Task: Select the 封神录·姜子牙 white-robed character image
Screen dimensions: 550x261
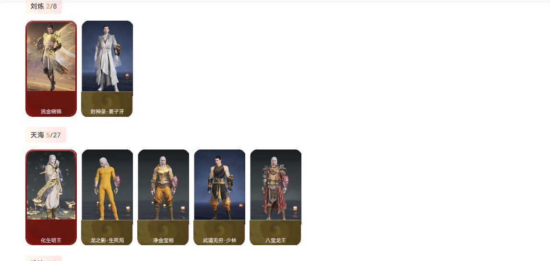Action: tap(108, 56)
